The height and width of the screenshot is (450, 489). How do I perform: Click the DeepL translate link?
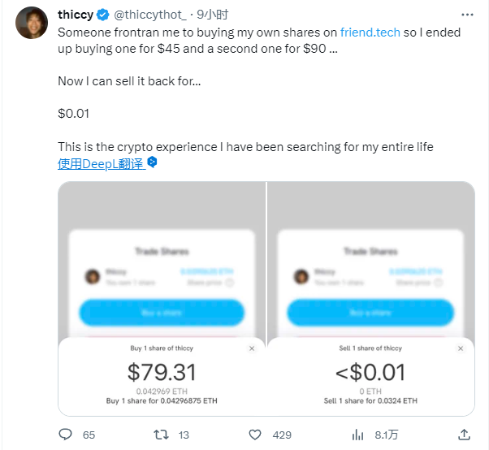pyautogui.click(x=101, y=163)
